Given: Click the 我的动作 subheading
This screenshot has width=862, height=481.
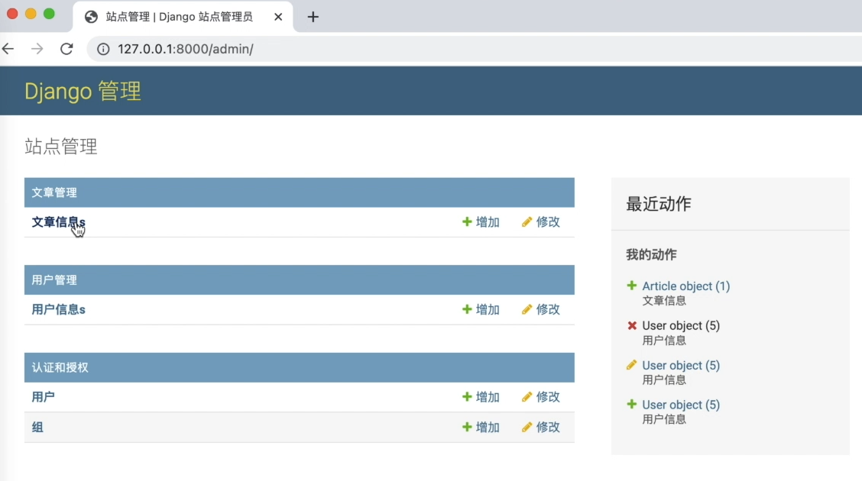Looking at the screenshot, I should coord(651,255).
